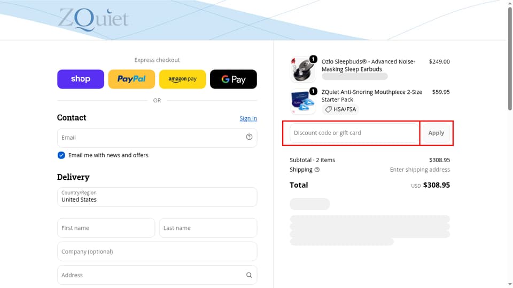Click the ZQuiet Mouthpiece product thumbnail
This screenshot has width=513, height=288.
coord(302,101)
